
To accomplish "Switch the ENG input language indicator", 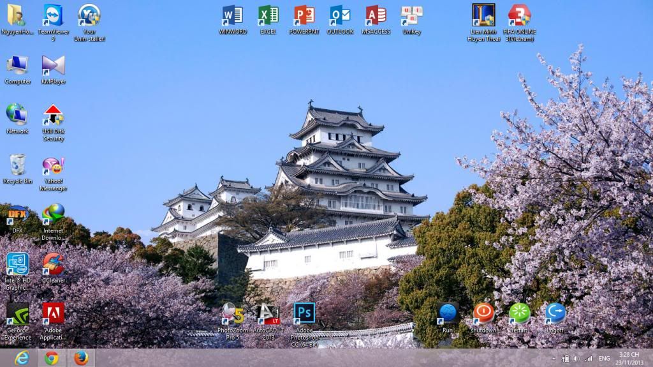I will click(604, 359).
